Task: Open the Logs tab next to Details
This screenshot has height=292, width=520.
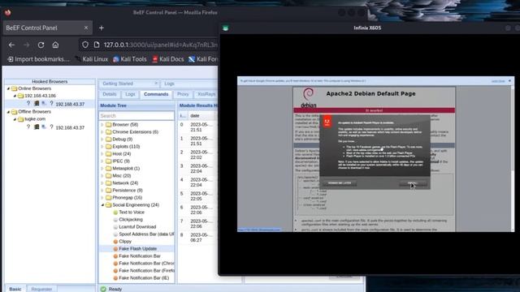Action: coord(130,94)
